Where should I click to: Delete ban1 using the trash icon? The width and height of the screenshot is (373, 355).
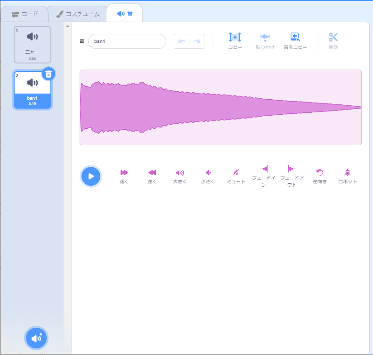49,74
